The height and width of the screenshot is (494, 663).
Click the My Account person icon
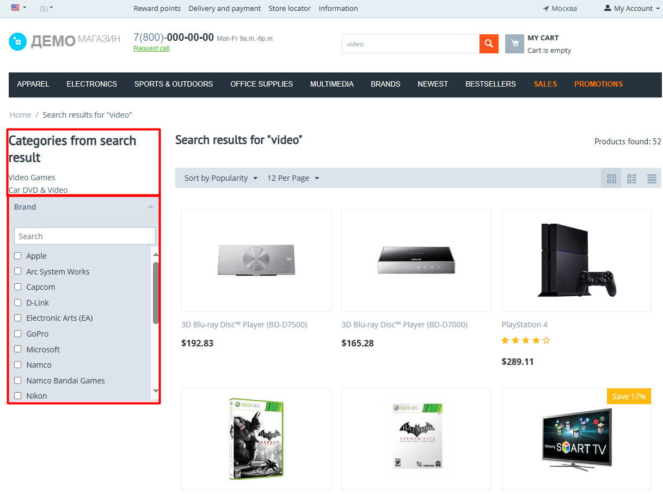tap(607, 8)
